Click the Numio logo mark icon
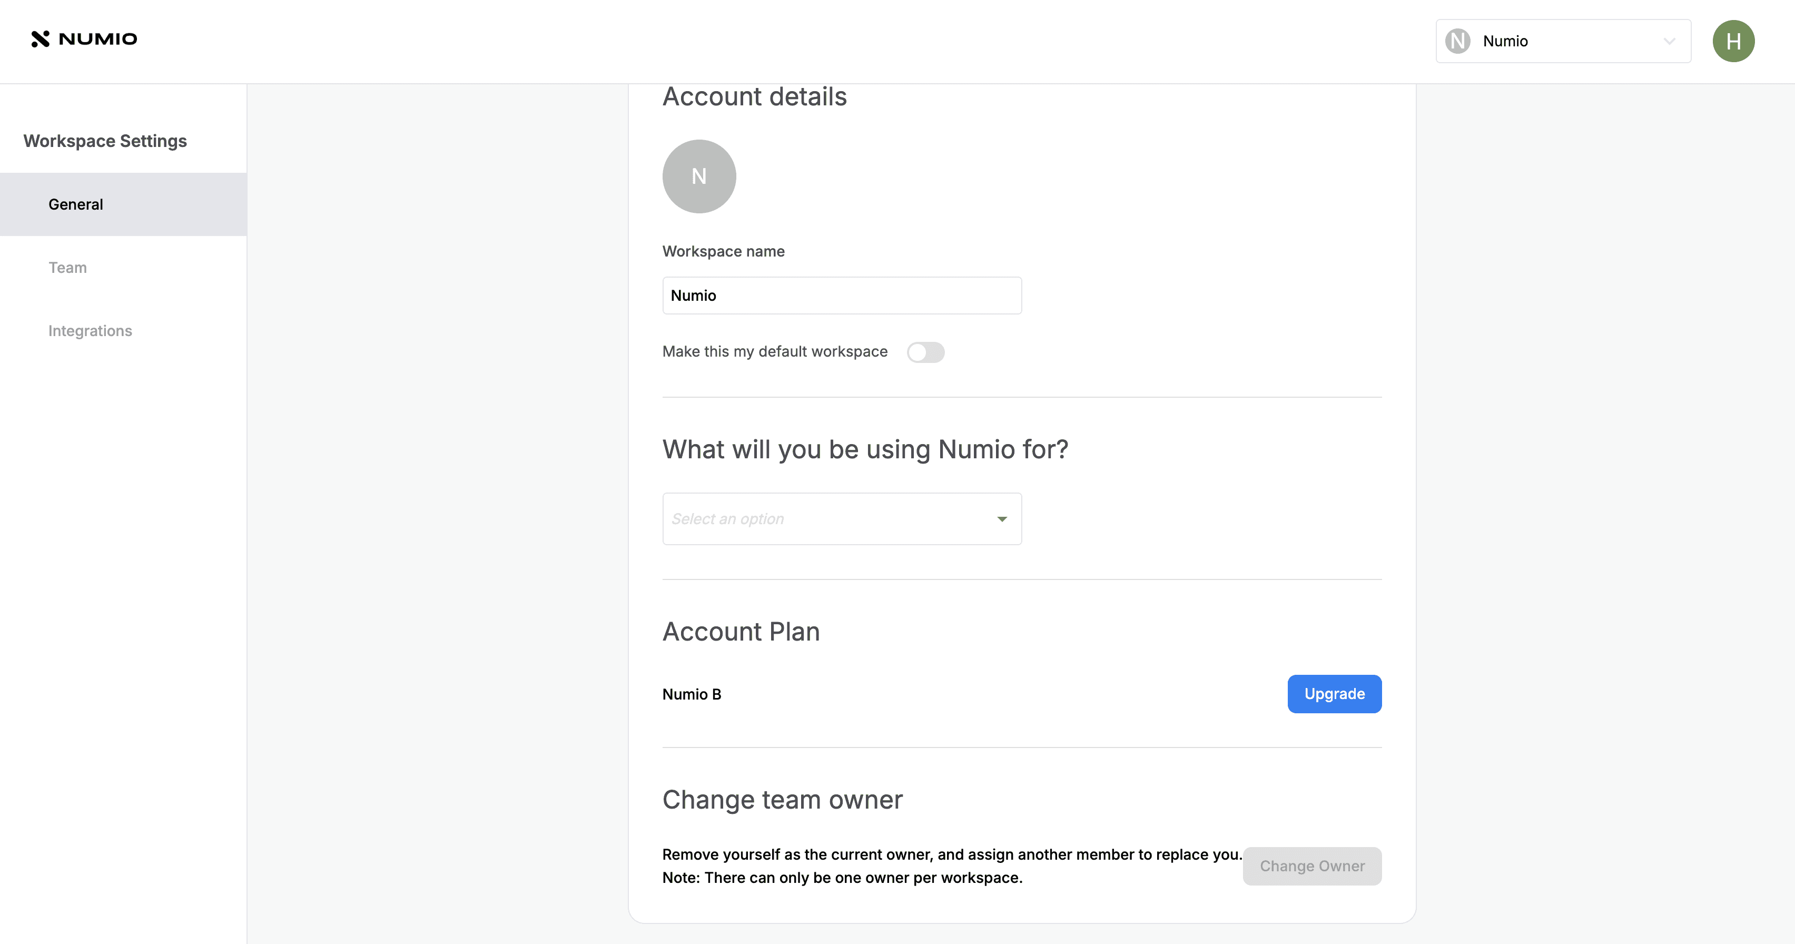This screenshot has width=1795, height=944. 41,39
